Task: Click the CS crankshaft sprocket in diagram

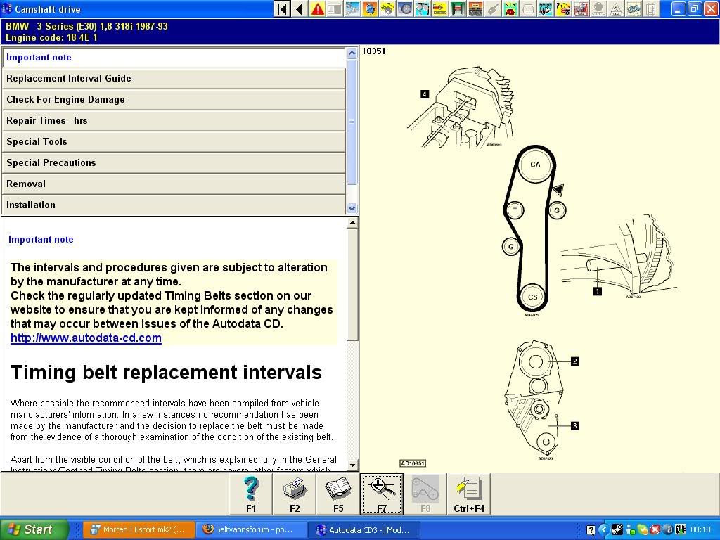Action: (x=532, y=297)
